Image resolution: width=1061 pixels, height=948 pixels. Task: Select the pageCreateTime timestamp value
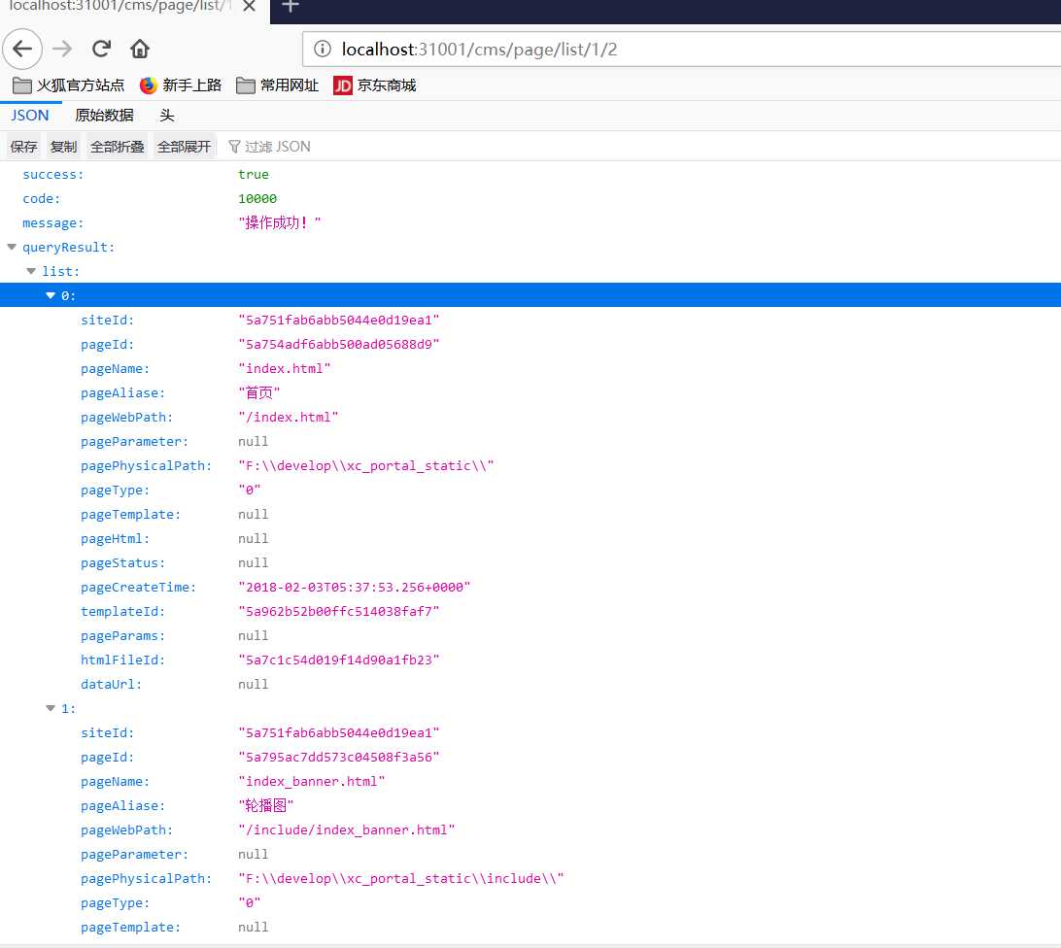(354, 587)
